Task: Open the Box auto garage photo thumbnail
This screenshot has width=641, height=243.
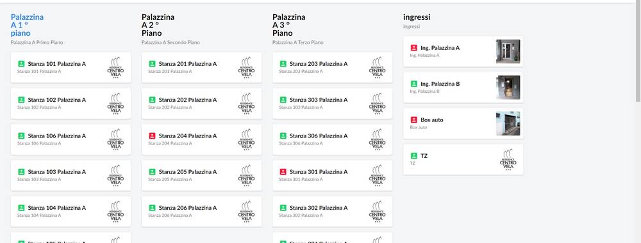Action: point(508,123)
